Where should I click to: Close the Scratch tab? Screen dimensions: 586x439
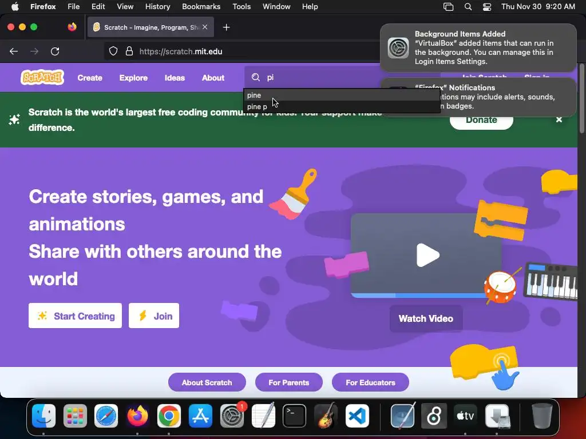click(x=205, y=27)
